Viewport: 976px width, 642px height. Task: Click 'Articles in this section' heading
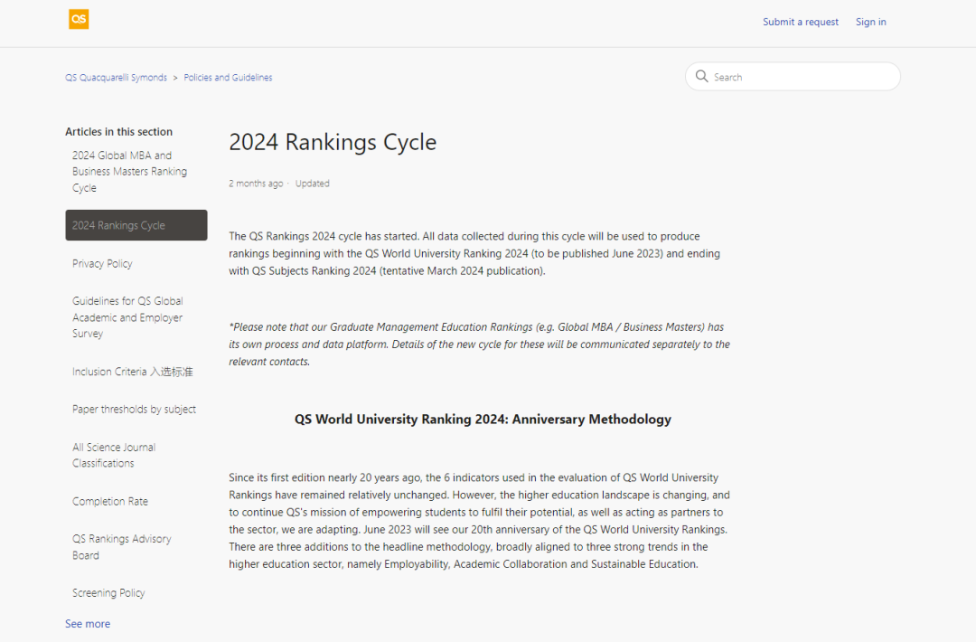(x=119, y=132)
